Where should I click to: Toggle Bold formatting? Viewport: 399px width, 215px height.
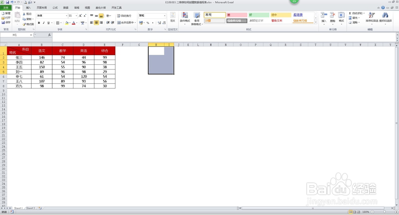(x=39, y=23)
